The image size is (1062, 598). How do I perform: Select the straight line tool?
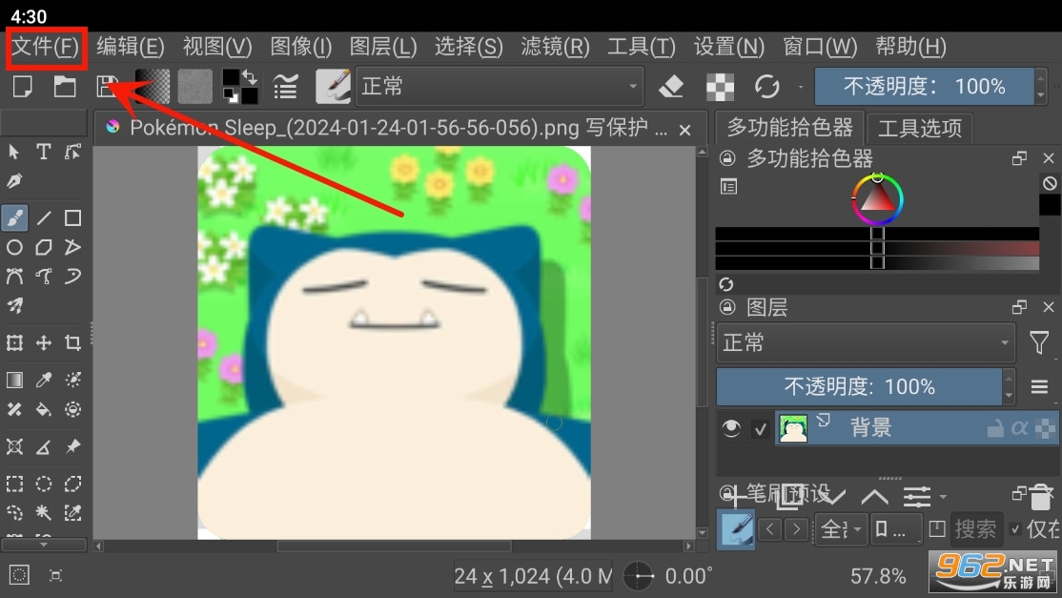click(x=43, y=218)
